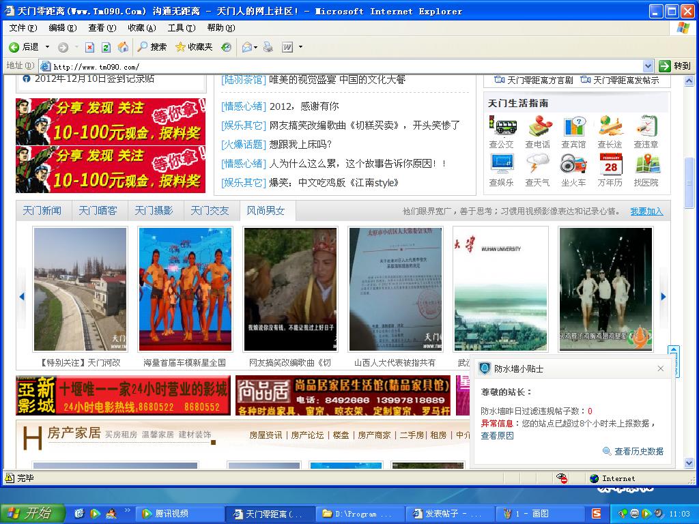
Task: Open the Back button history dropdown arrow
Action: [47, 47]
